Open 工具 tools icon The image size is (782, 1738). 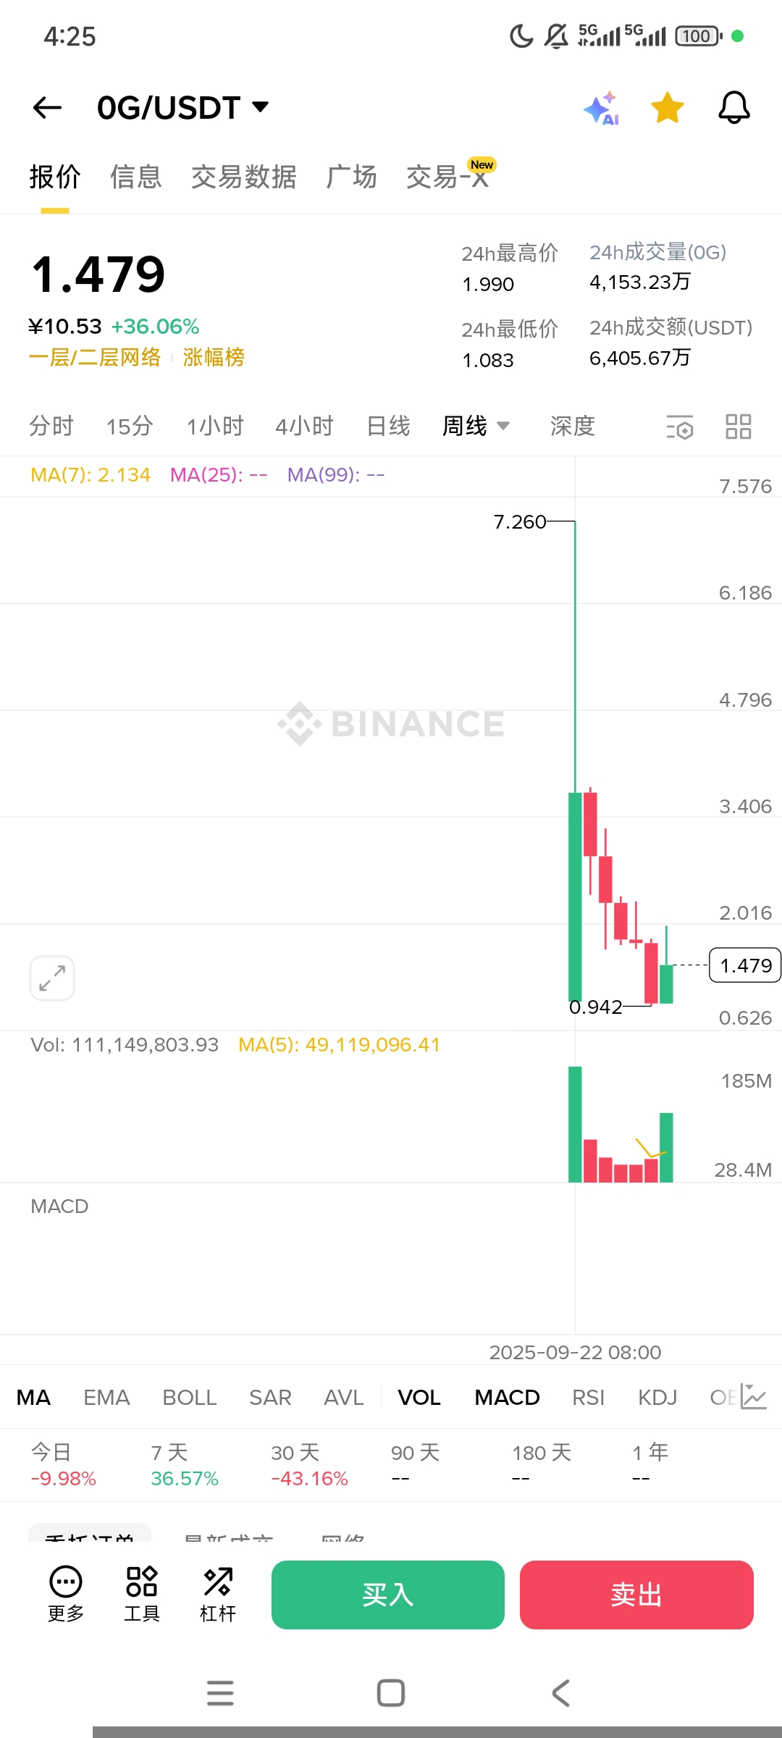click(x=142, y=1593)
